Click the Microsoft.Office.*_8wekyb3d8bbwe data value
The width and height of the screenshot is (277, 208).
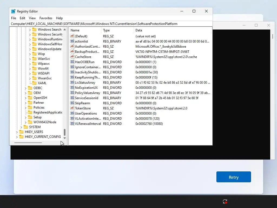161,47
